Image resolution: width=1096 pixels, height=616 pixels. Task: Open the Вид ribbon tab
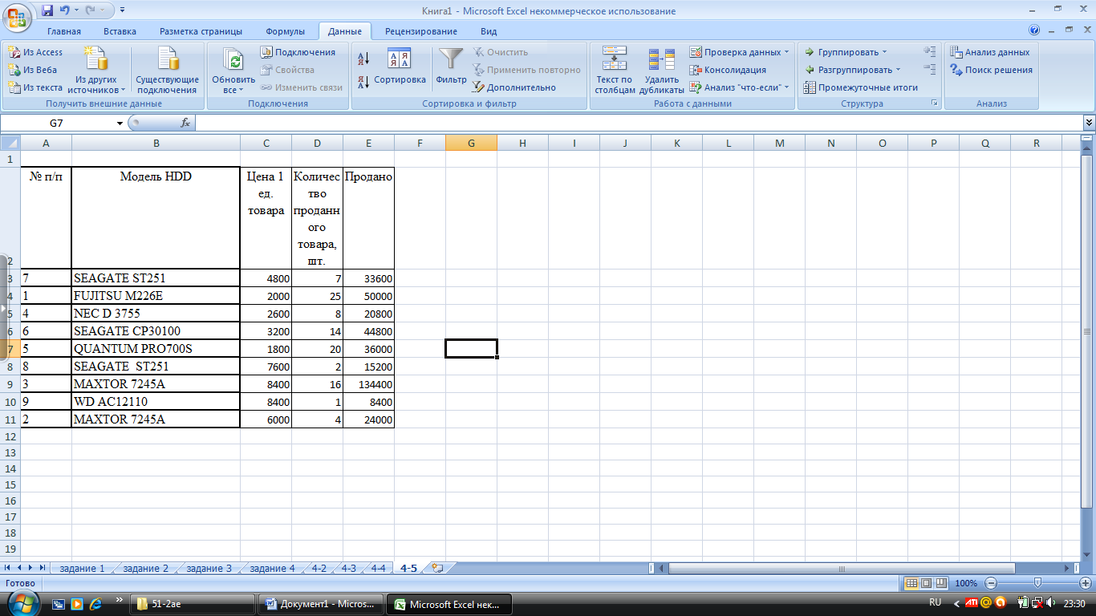point(489,31)
